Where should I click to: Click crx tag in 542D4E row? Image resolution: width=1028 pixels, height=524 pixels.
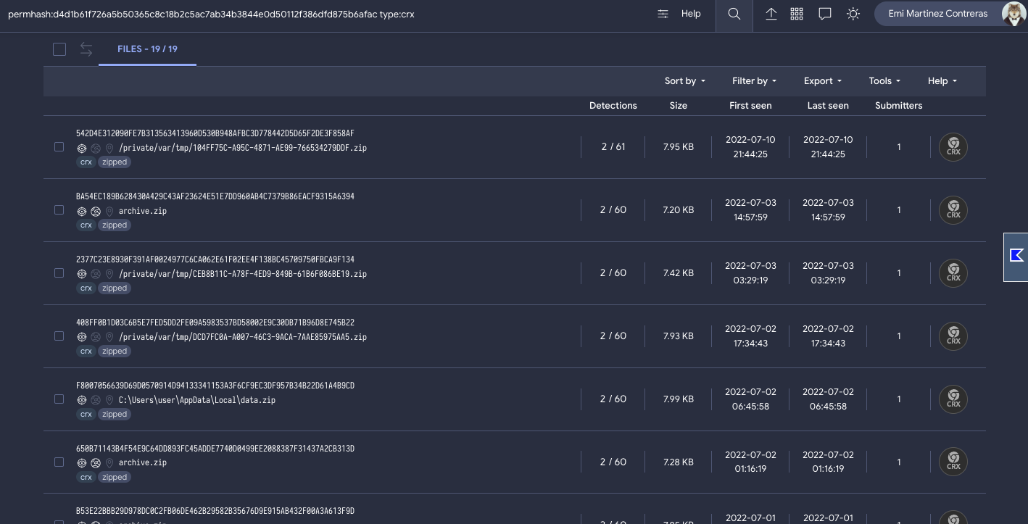click(x=86, y=162)
